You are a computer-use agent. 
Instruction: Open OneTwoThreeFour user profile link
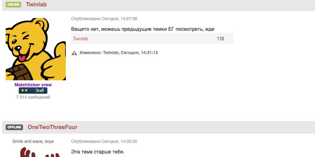pos(52,127)
